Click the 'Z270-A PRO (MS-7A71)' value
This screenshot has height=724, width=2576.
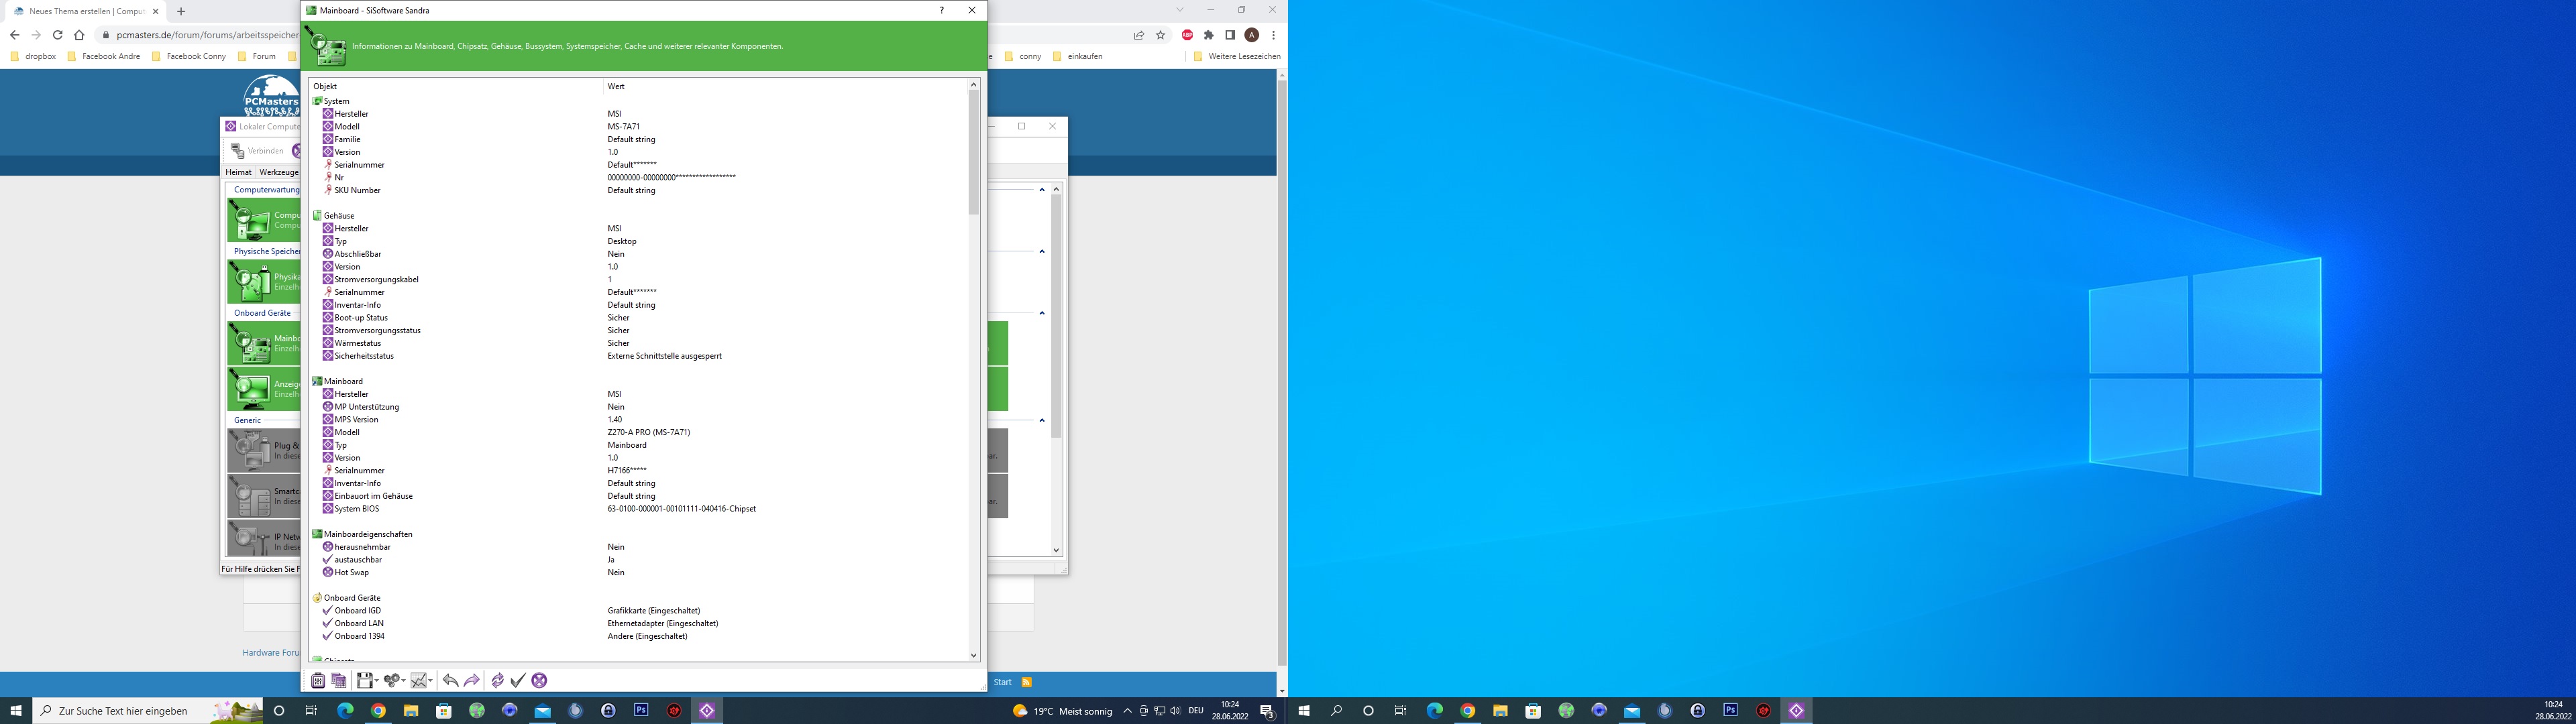click(649, 432)
